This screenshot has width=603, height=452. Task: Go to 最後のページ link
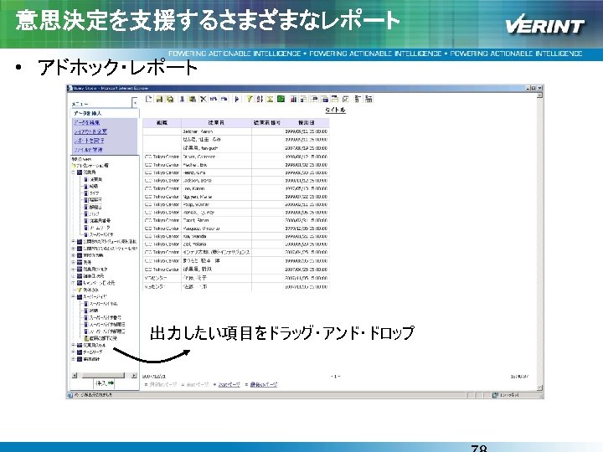click(264, 384)
